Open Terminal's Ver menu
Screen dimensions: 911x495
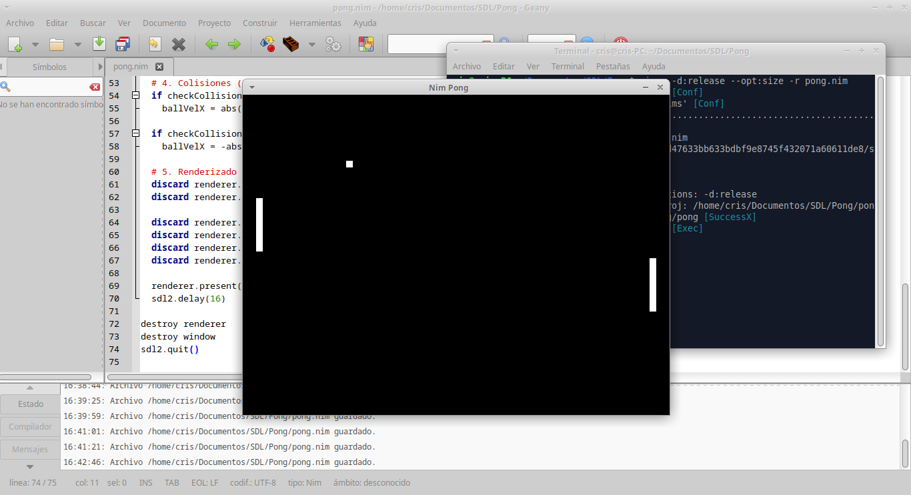coord(533,66)
